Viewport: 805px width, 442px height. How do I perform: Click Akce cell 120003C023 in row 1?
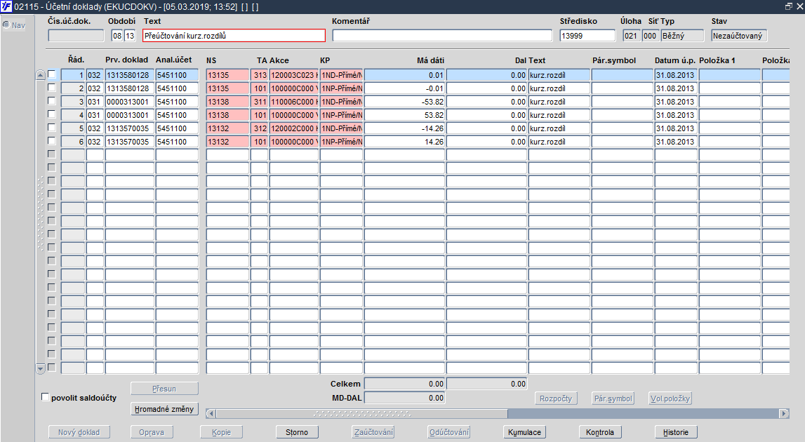294,75
